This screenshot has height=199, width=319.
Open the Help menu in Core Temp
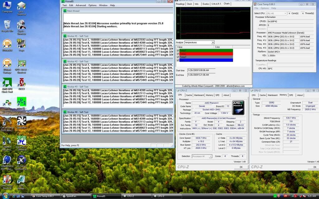[x=274, y=8]
